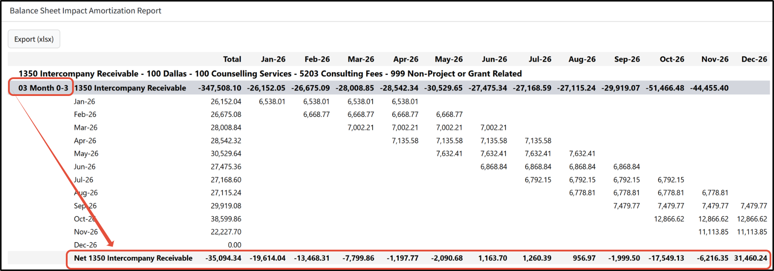Click the net value -13,468.31
The height and width of the screenshot is (271, 774).
tap(312, 258)
